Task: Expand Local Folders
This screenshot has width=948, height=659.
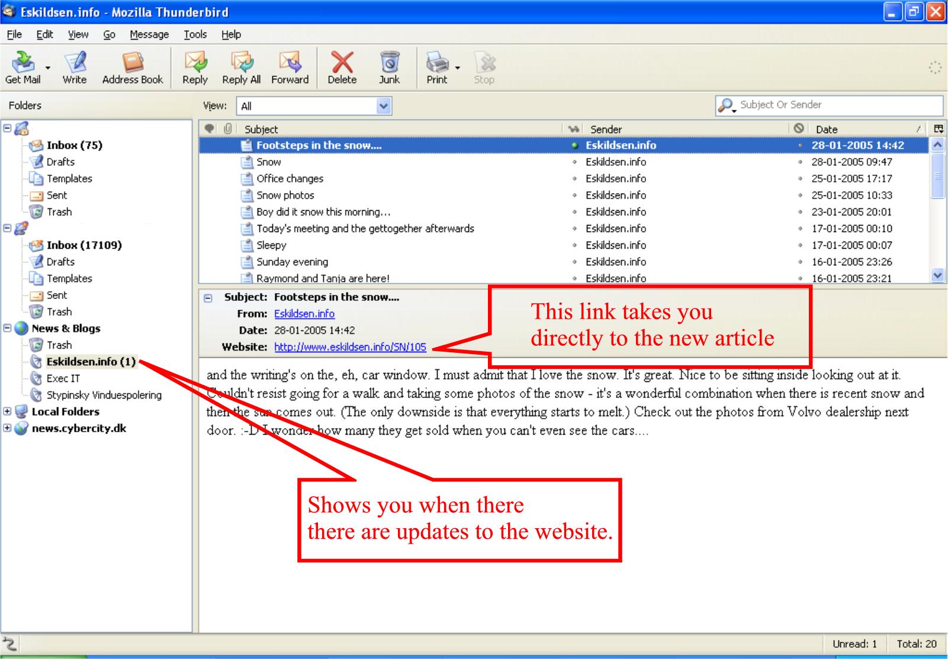Action: pyautogui.click(x=7, y=411)
